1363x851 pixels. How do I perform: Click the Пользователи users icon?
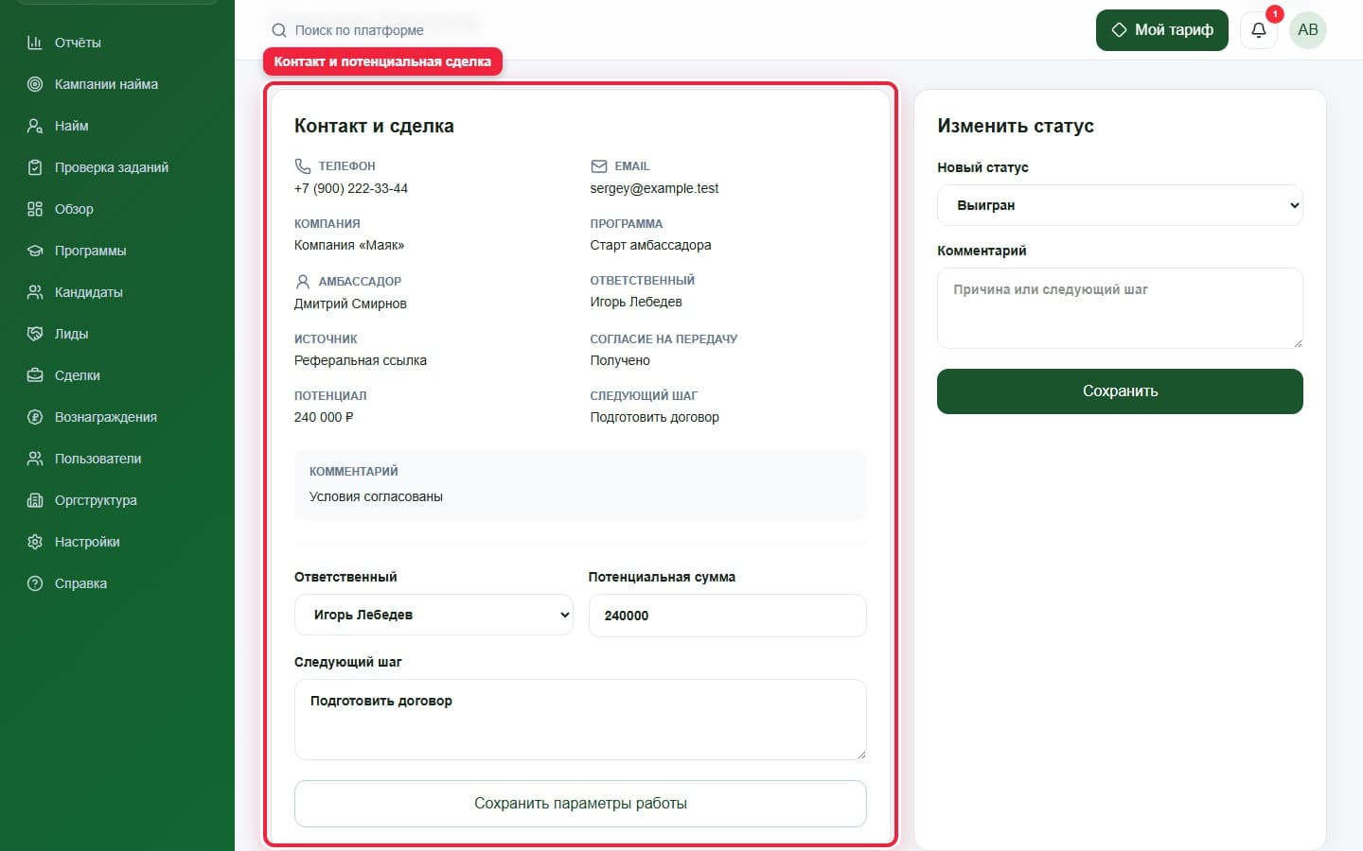35,459
